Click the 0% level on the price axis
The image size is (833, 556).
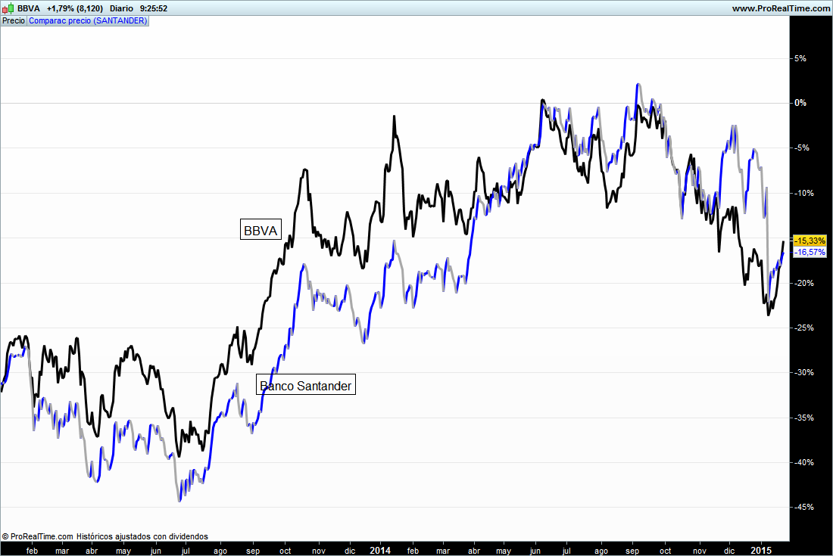800,103
